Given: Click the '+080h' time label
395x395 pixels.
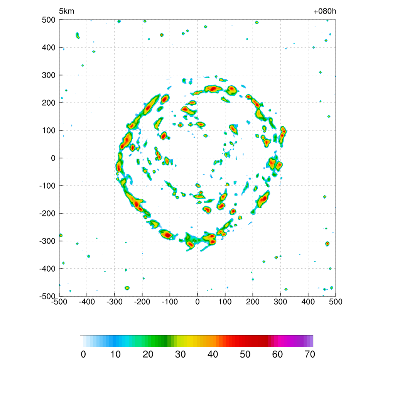Looking at the screenshot, I should [325, 11].
